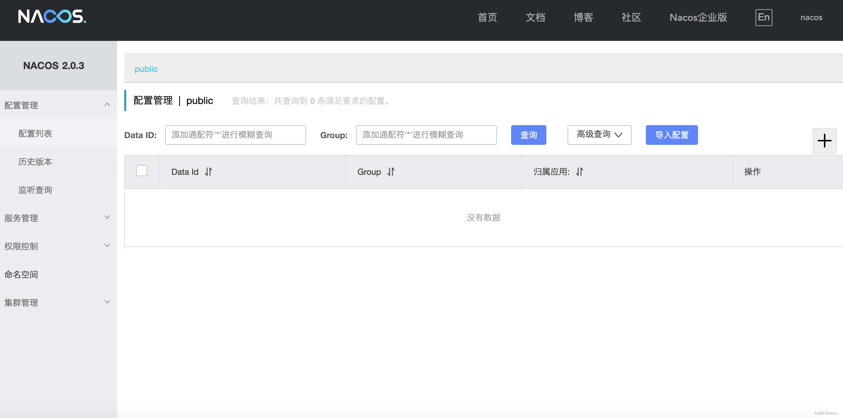
Task: Open 文档 in top navigation
Action: [535, 17]
